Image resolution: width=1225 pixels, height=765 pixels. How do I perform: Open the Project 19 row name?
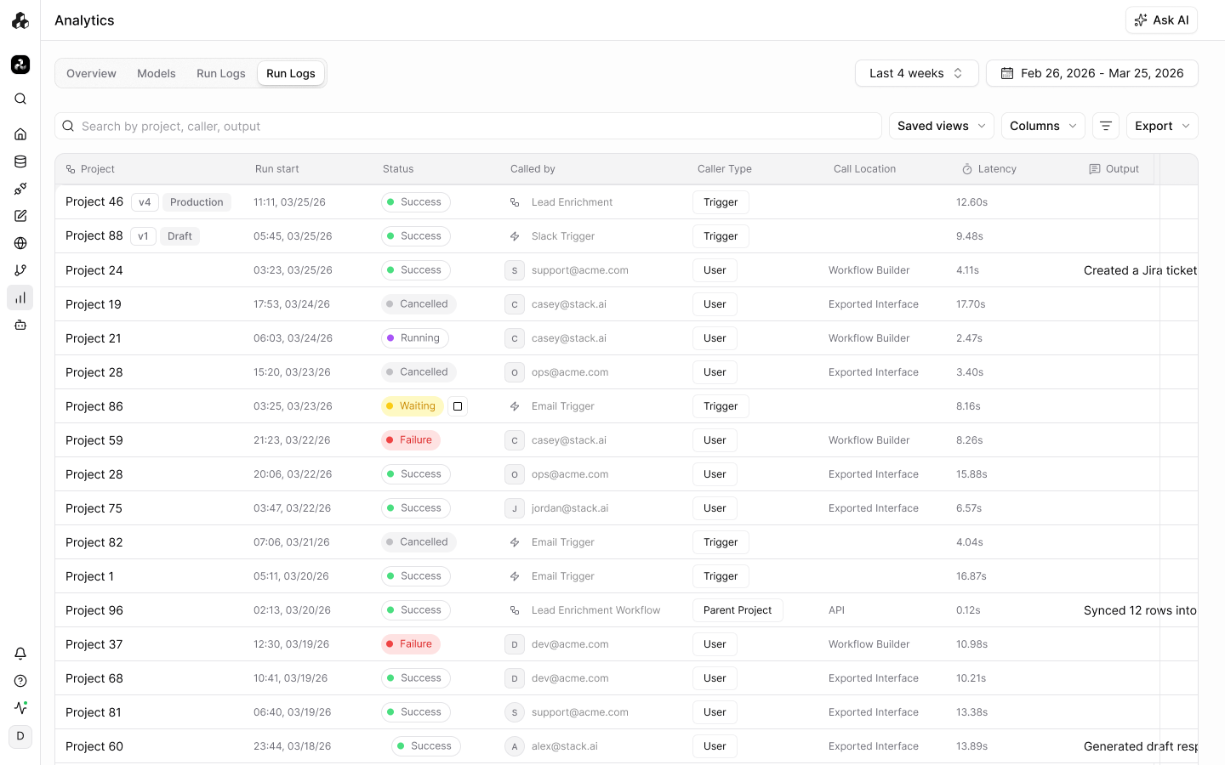pos(94,304)
